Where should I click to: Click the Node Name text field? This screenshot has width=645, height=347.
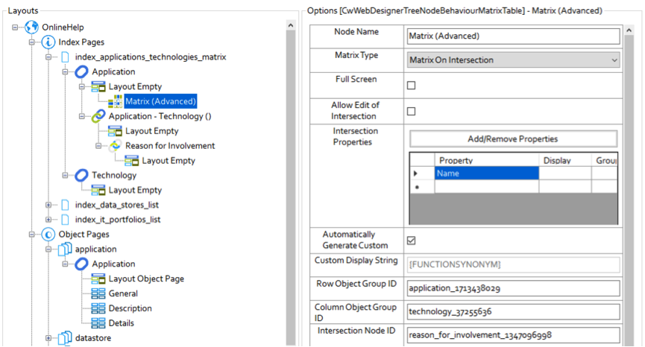point(514,36)
